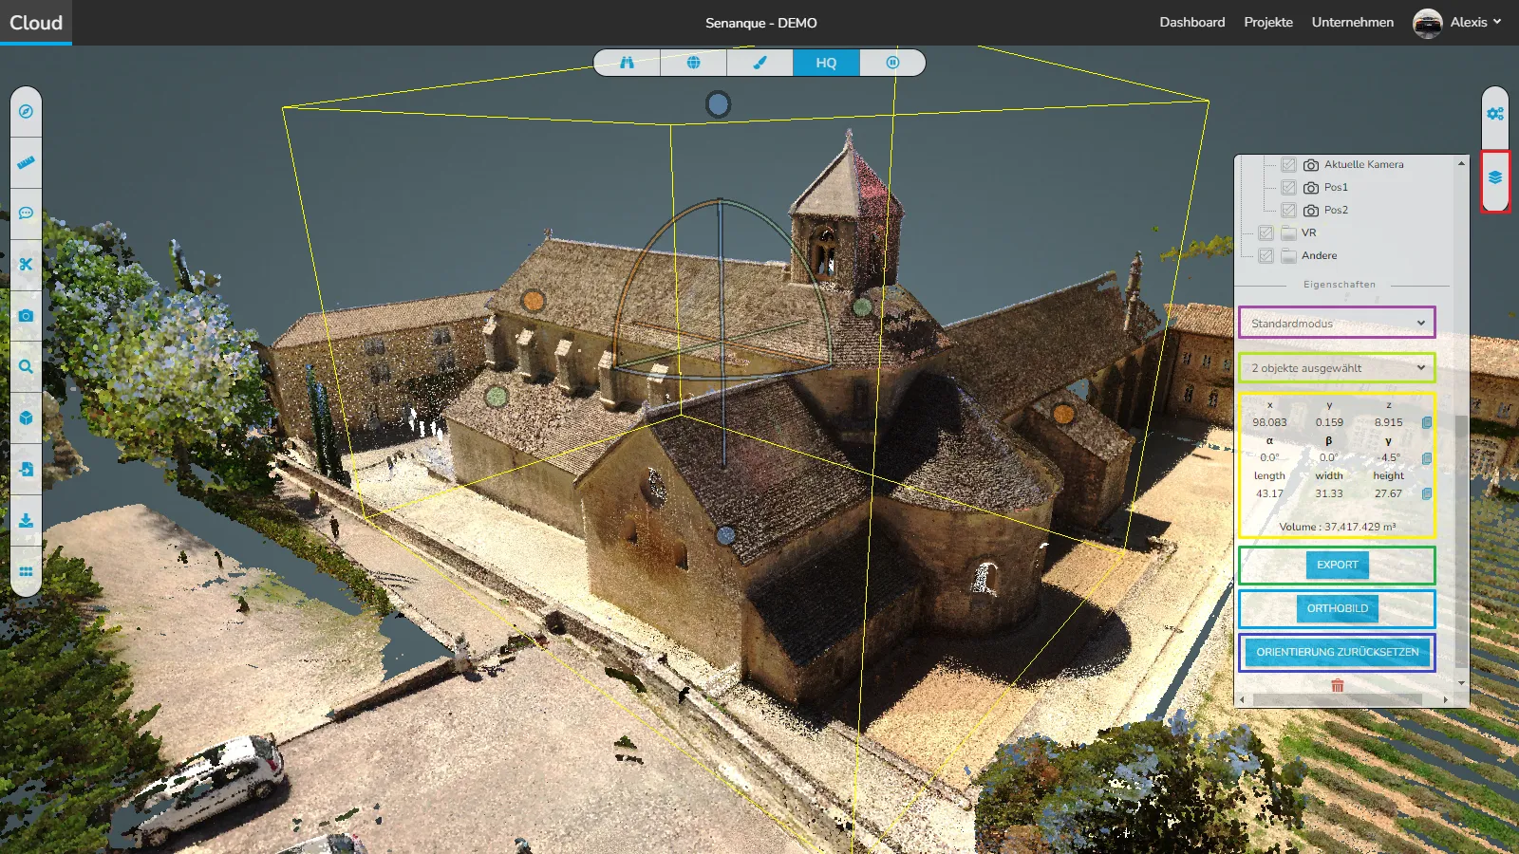Expand the '2 objekte ausgewählt' dropdown

[x=1337, y=368]
